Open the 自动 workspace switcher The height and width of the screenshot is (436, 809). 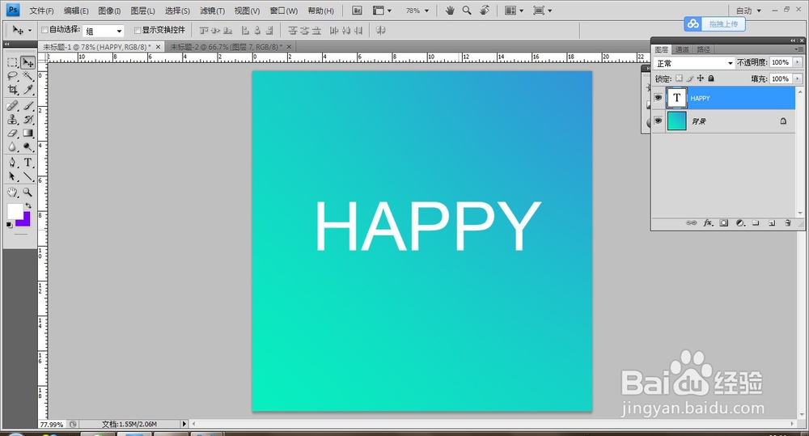tap(748, 11)
